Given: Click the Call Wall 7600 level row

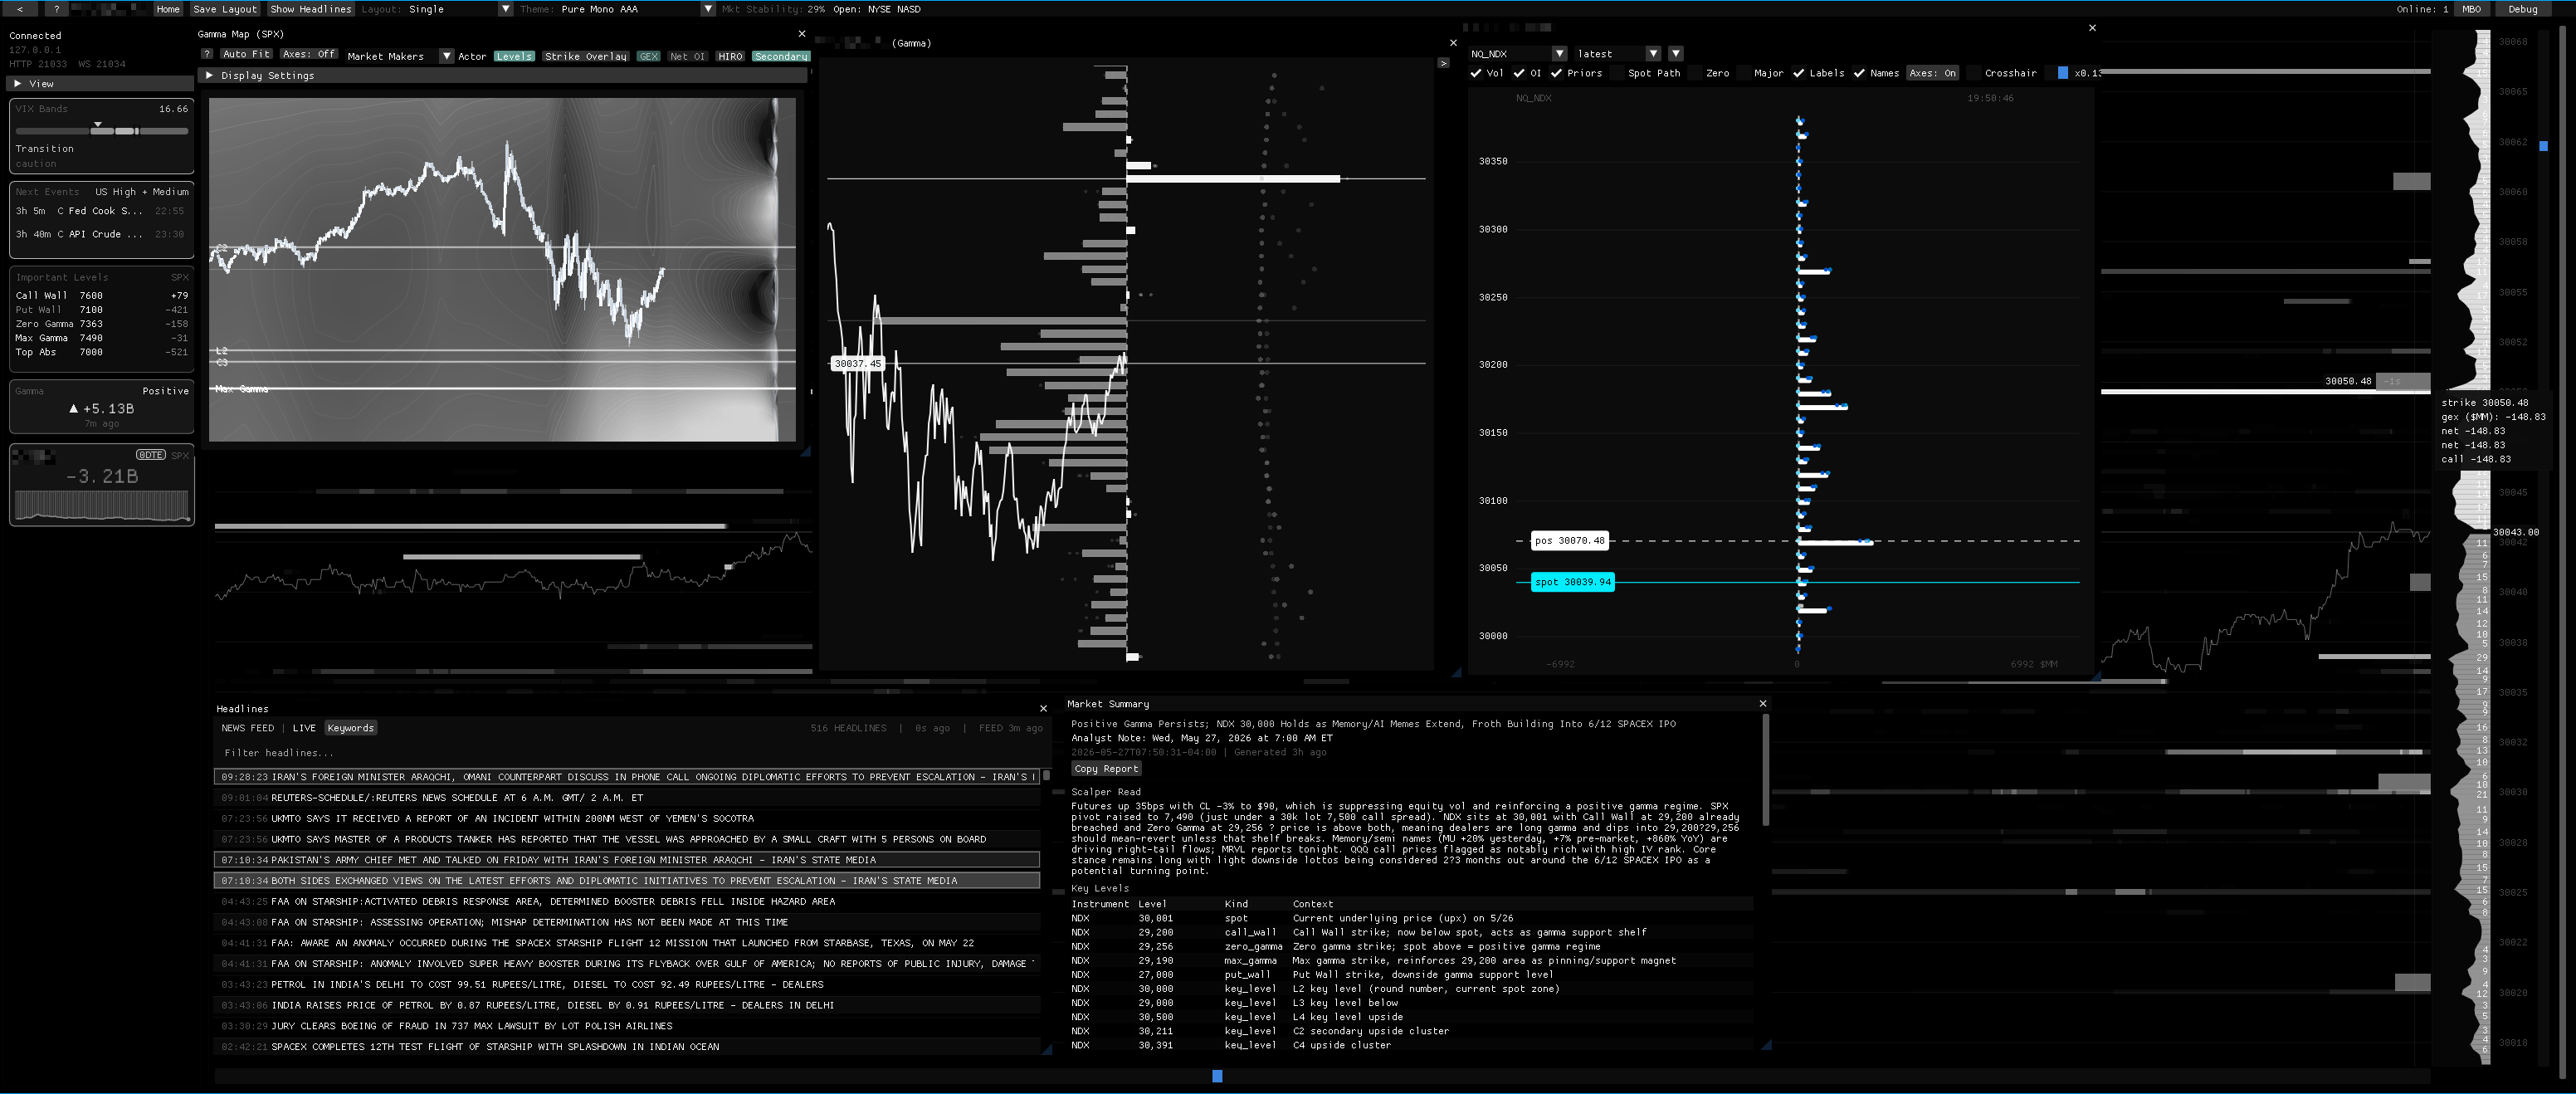Looking at the screenshot, I should pyautogui.click(x=101, y=296).
